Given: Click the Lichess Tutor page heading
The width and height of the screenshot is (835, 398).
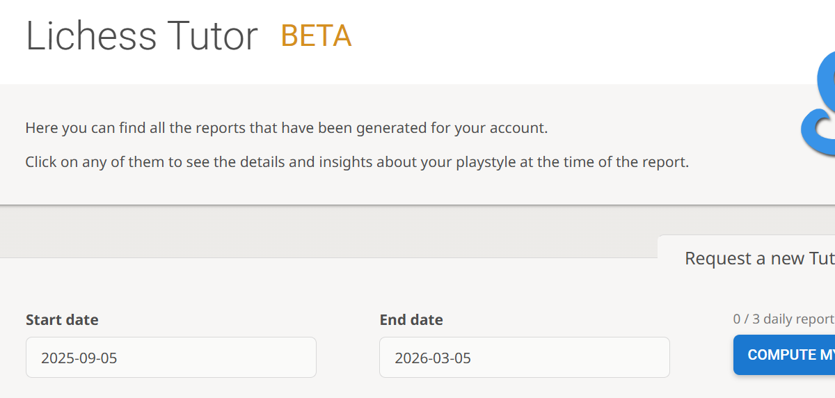Looking at the screenshot, I should (142, 36).
